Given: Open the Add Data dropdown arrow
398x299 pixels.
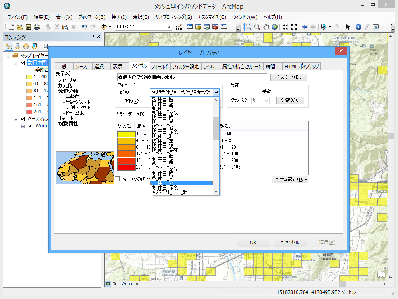Looking at the screenshot, I should tap(110, 27).
